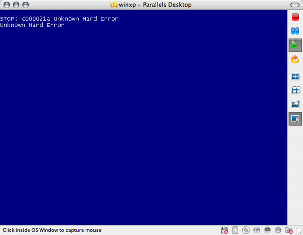Viewport: 303px width, 235px height.
Task: Toggle toolbar with the title bar pill button
Action: click(x=295, y=5)
